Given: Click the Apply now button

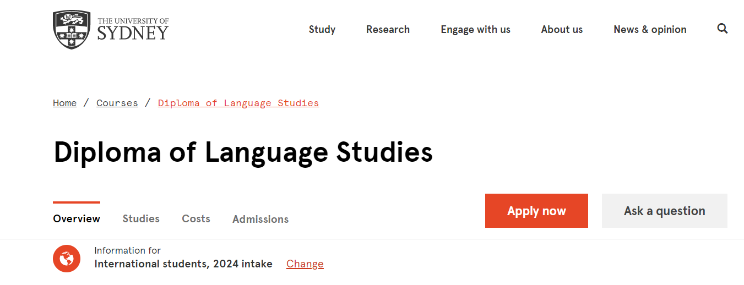Looking at the screenshot, I should click(536, 211).
